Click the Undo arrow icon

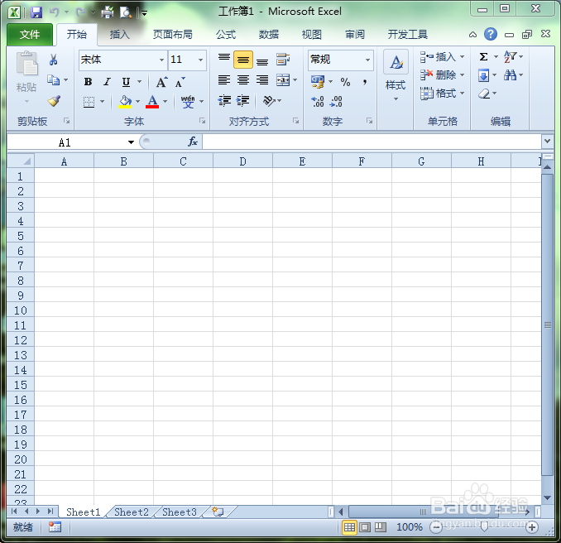pyautogui.click(x=54, y=12)
